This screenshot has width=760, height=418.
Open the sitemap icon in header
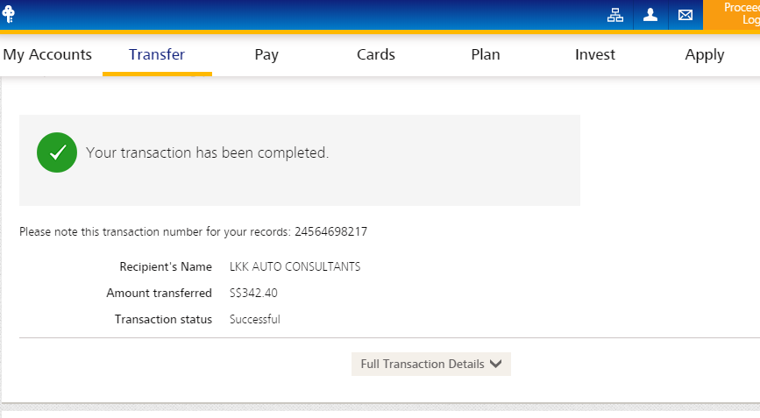tap(615, 15)
